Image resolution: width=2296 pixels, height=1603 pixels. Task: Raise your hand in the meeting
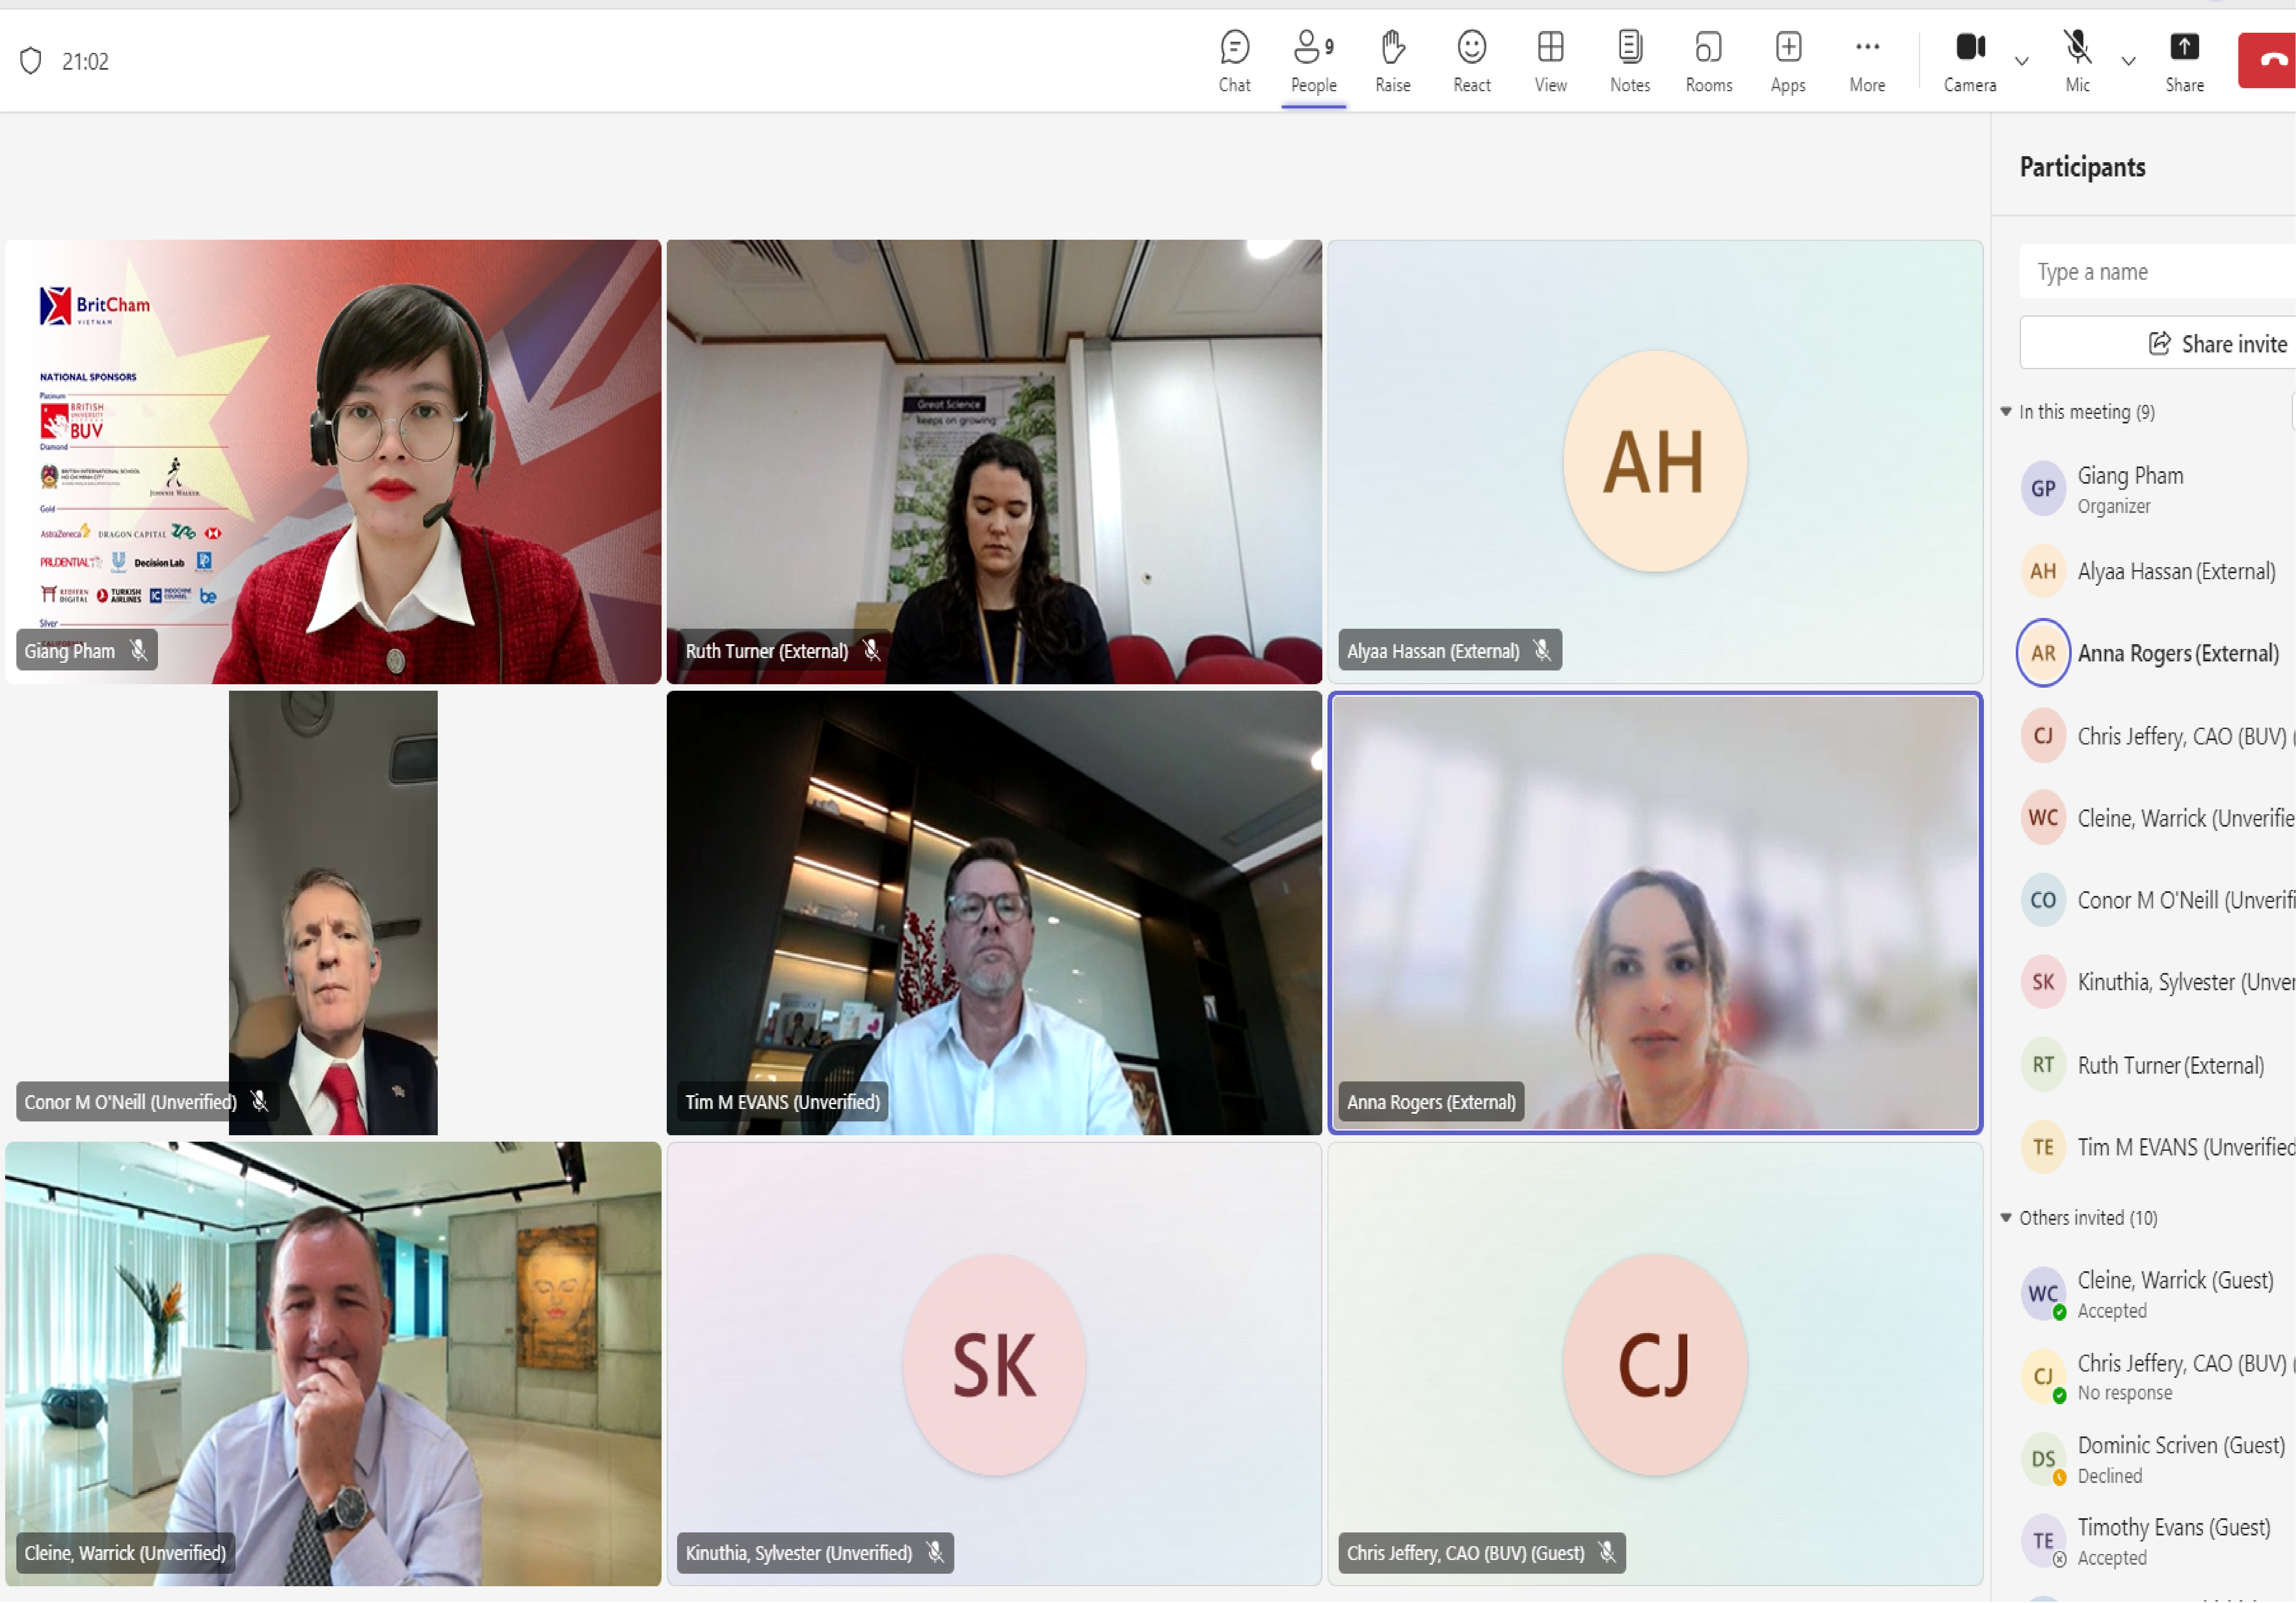tap(1392, 61)
